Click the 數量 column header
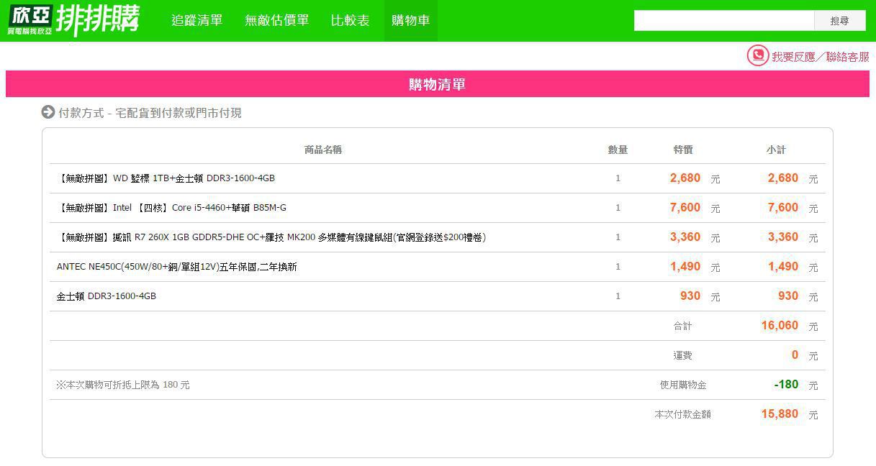The height and width of the screenshot is (466, 876). [618, 150]
